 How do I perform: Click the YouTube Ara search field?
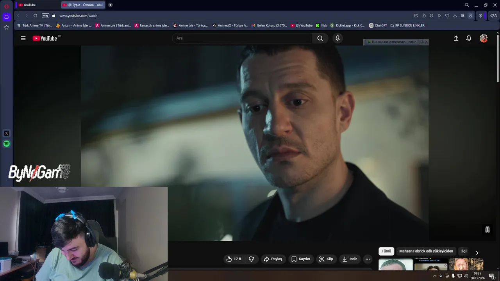click(242, 38)
